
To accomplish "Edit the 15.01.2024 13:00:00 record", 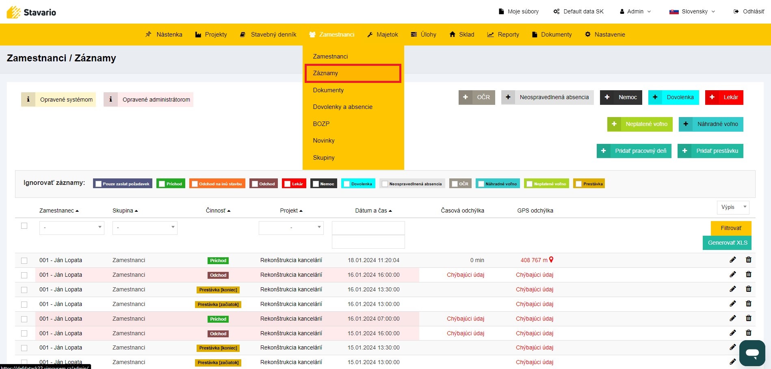I will pyautogui.click(x=733, y=362).
